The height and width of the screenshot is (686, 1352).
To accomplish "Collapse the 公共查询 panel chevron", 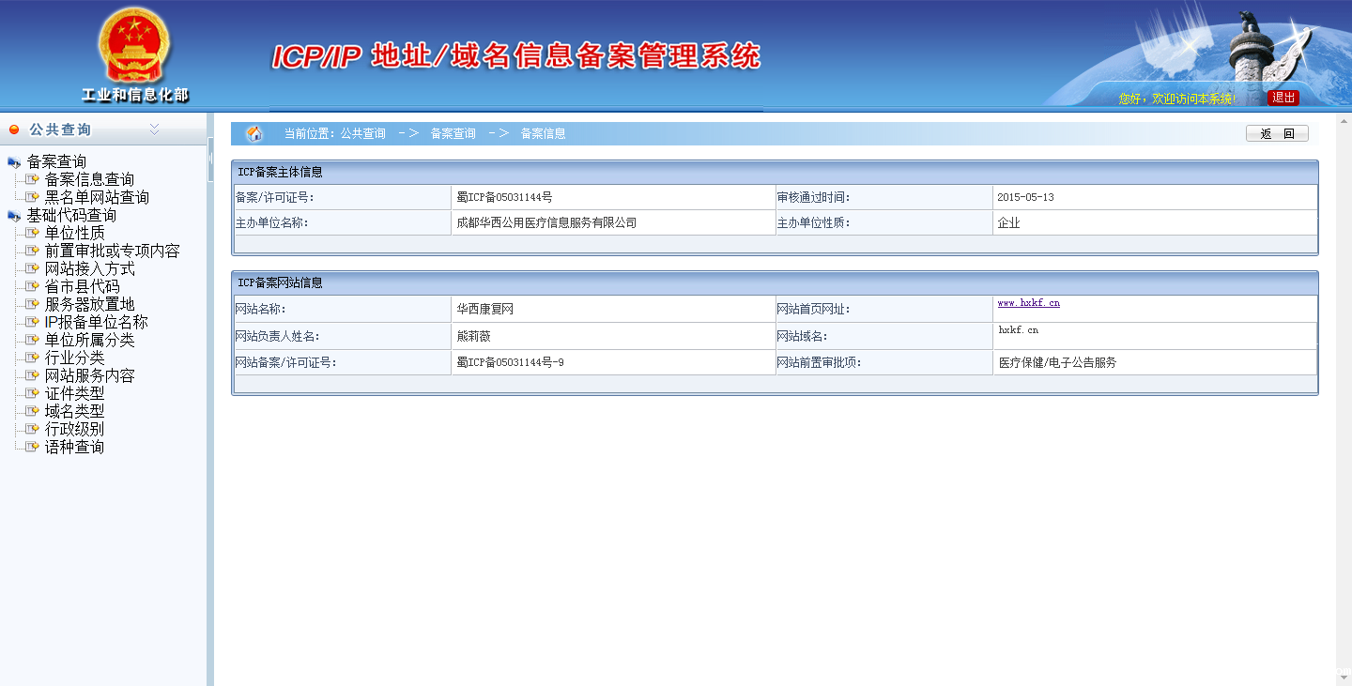I will point(155,130).
